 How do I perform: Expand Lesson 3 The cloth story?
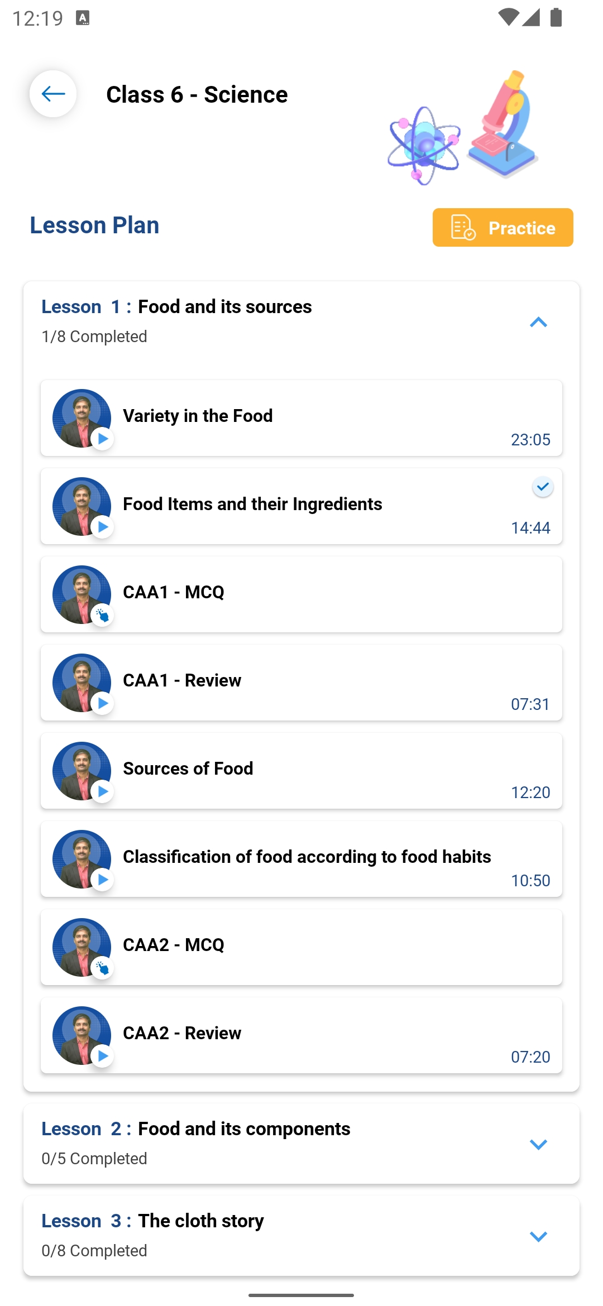point(538,1236)
